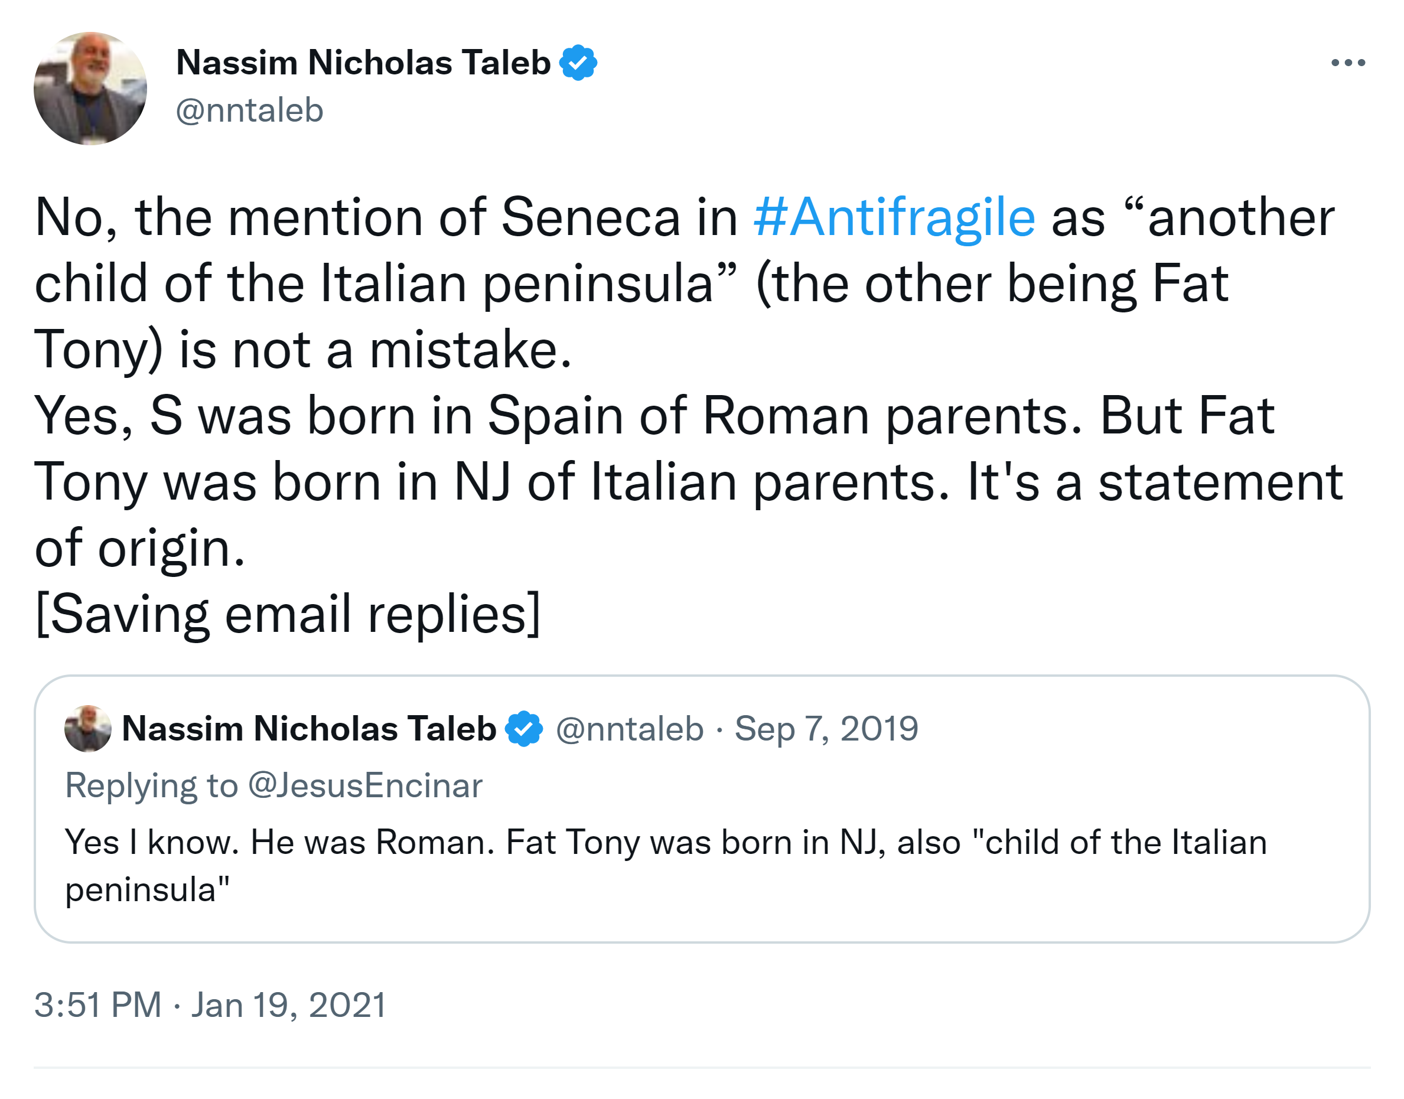Click the verified badge beside the main author name

pyautogui.click(x=578, y=63)
